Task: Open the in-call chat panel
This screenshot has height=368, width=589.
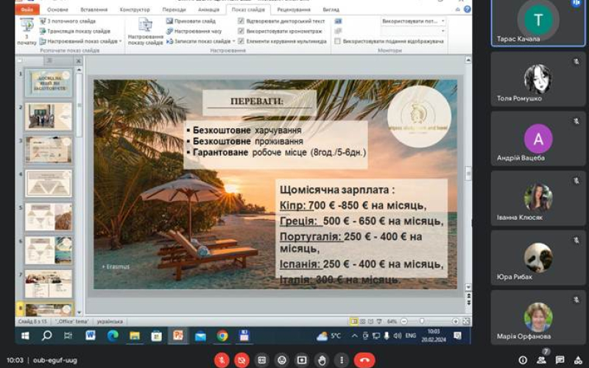Action: click(560, 360)
